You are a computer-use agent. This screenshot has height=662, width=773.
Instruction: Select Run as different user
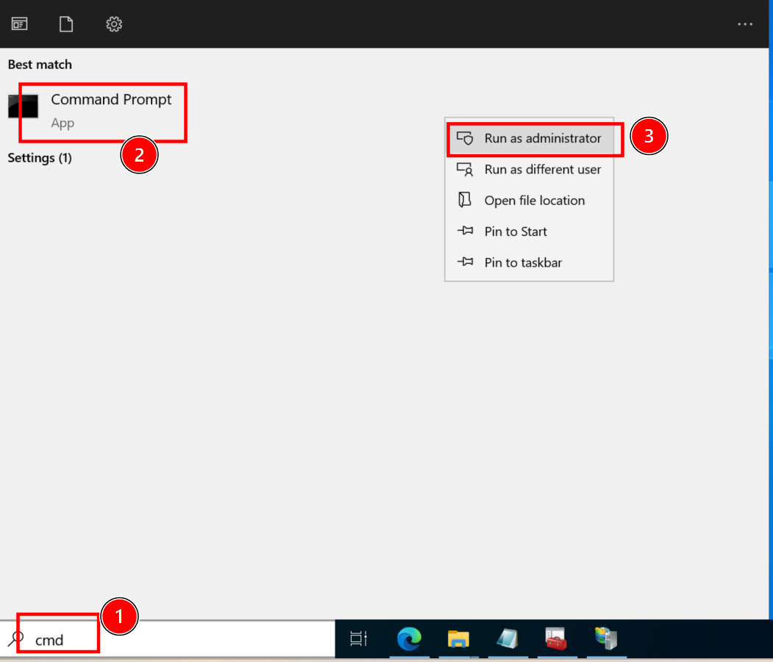coord(542,170)
